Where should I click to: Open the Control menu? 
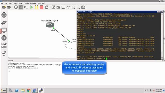pos(15,3)
